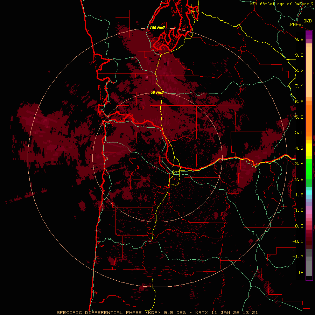The width and height of the screenshot is (315, 315).
Task: Click the 5.0 scale value
Action: [299, 133]
